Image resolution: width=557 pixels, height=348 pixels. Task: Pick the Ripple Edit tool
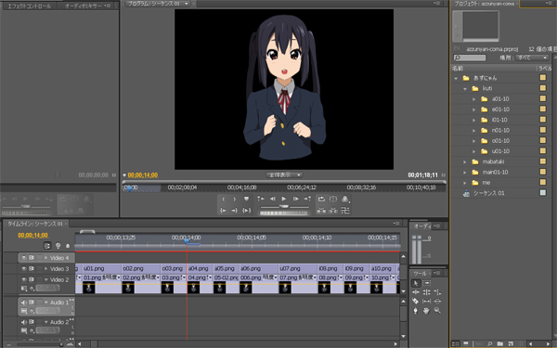click(x=415, y=292)
